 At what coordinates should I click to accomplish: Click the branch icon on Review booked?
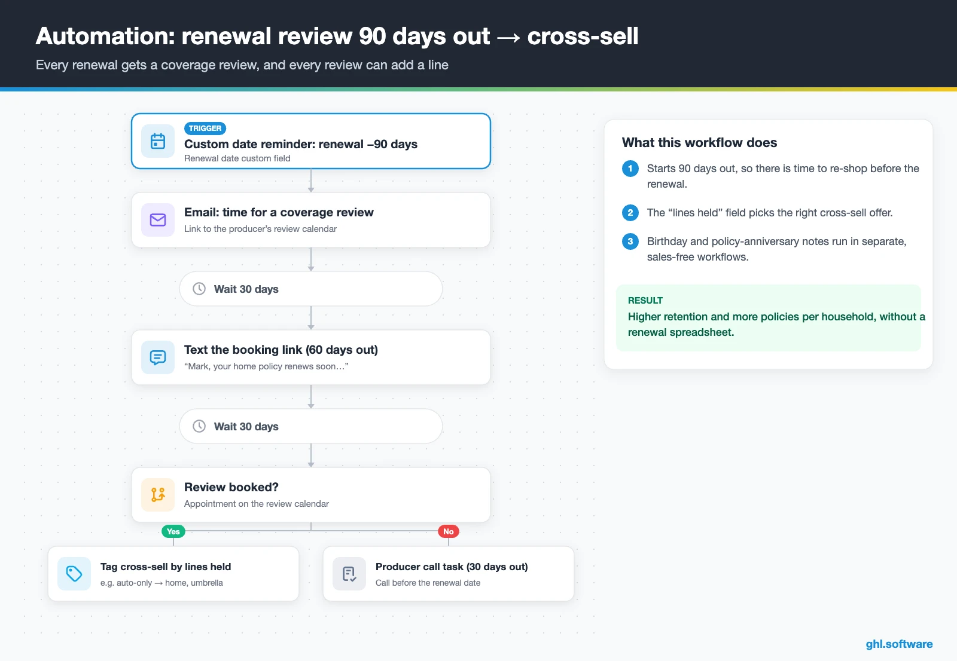click(158, 495)
